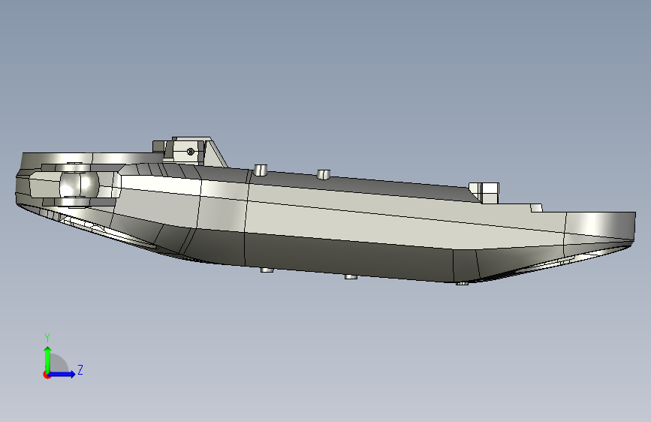The image size is (651, 422).
Task: Click the red X axis origin on triad
Action: (47, 375)
